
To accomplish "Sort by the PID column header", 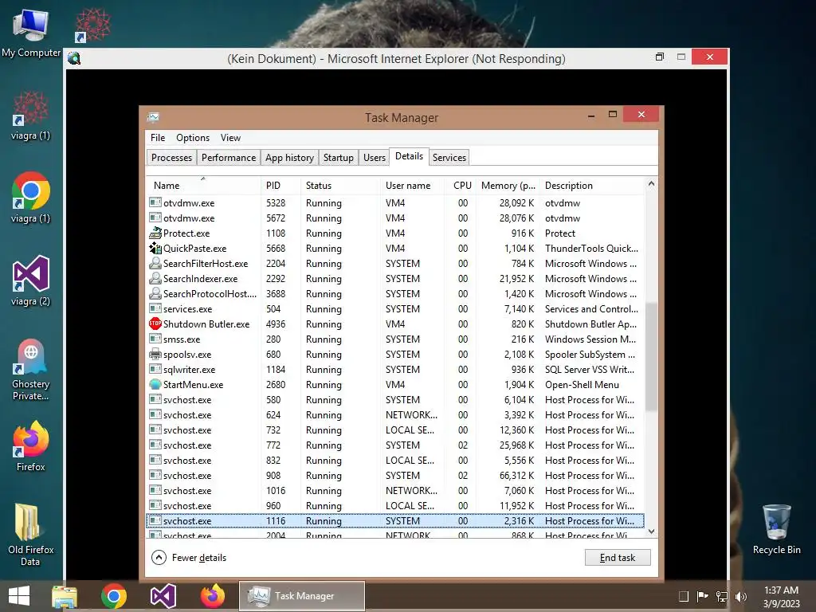I will pos(280,185).
